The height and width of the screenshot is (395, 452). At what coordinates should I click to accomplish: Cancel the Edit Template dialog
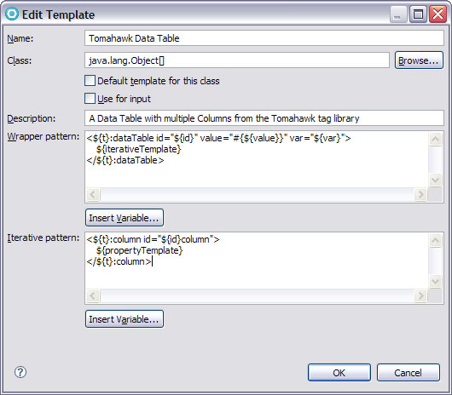[x=409, y=373]
